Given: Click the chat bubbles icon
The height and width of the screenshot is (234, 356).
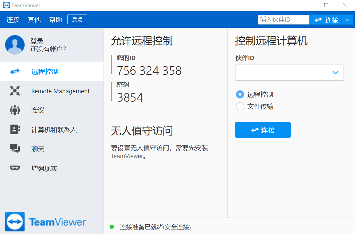Looking at the screenshot, I should (15, 148).
